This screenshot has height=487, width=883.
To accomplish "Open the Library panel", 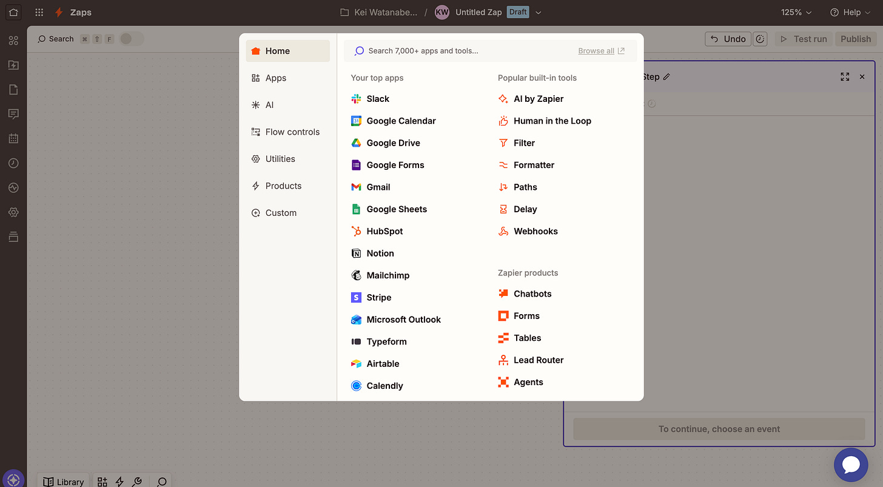I will point(64,482).
